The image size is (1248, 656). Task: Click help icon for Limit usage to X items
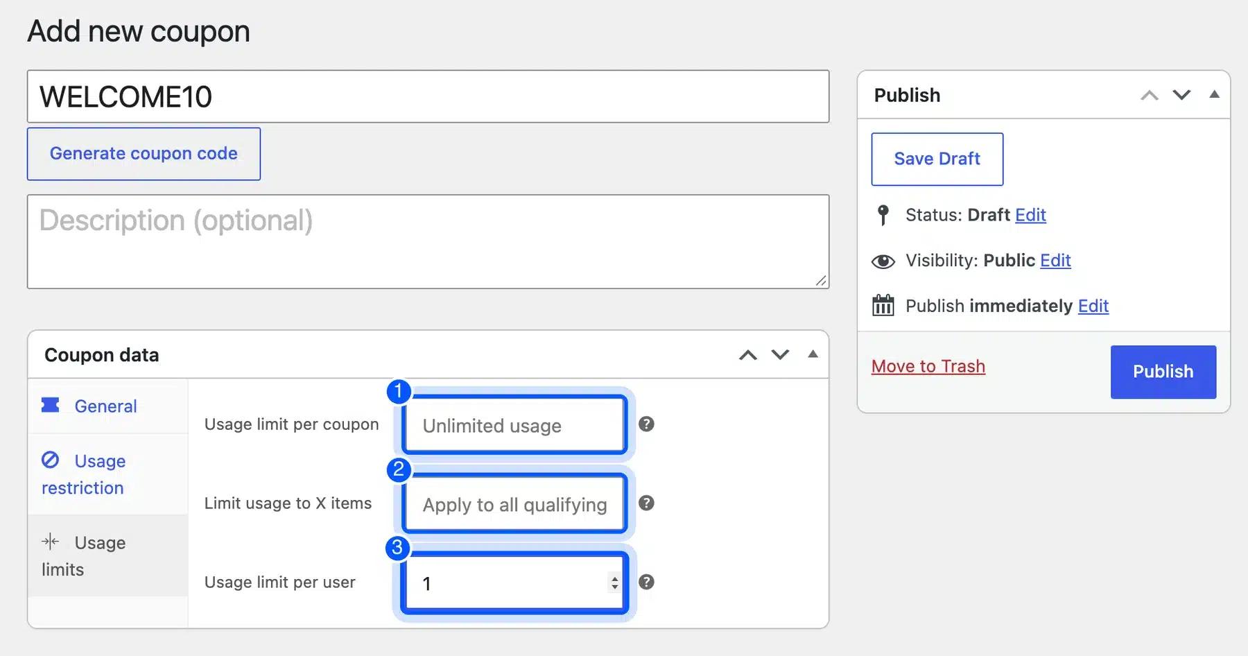646,503
